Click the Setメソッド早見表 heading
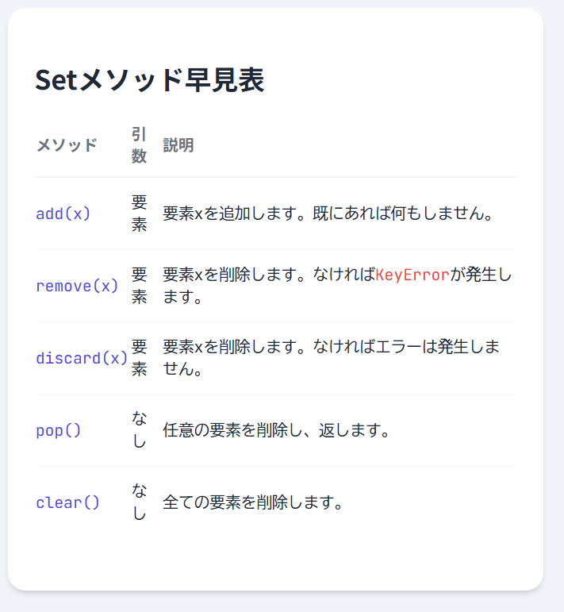Image resolution: width=564 pixels, height=612 pixels. pos(149,81)
